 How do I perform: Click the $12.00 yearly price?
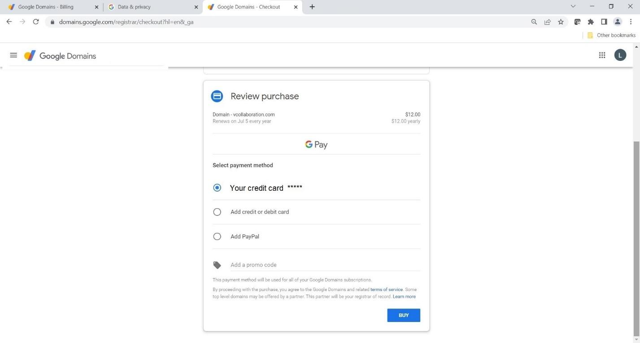[406, 121]
